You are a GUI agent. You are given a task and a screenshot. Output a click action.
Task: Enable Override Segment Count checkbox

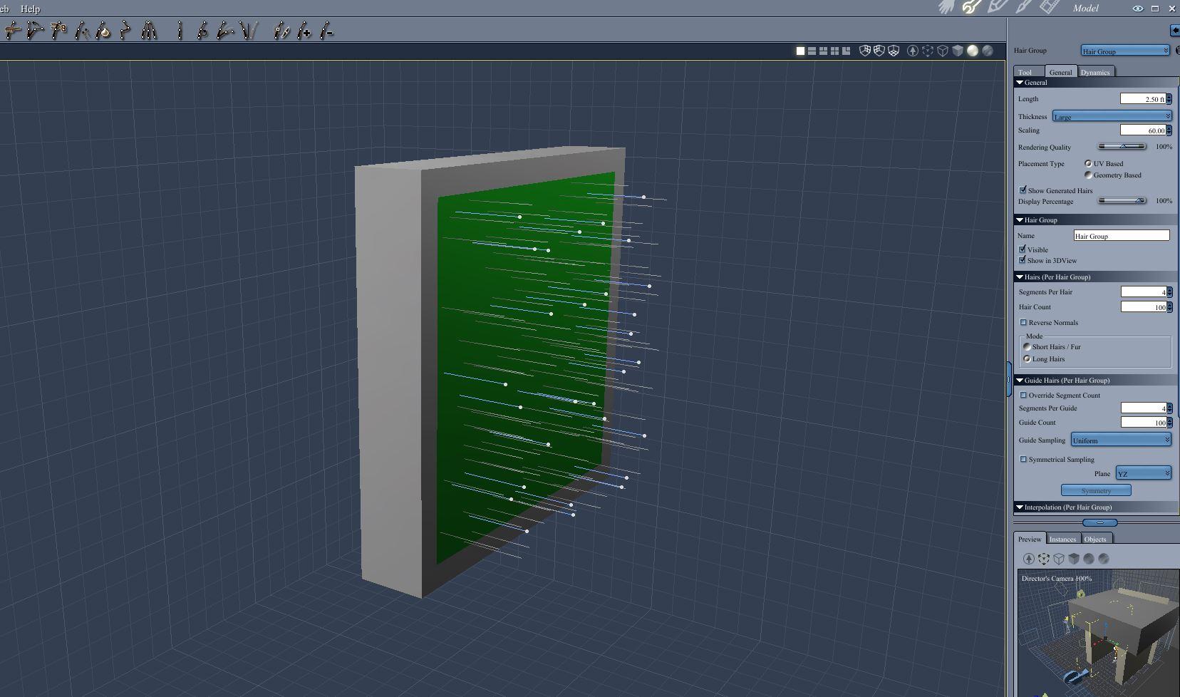point(1023,395)
